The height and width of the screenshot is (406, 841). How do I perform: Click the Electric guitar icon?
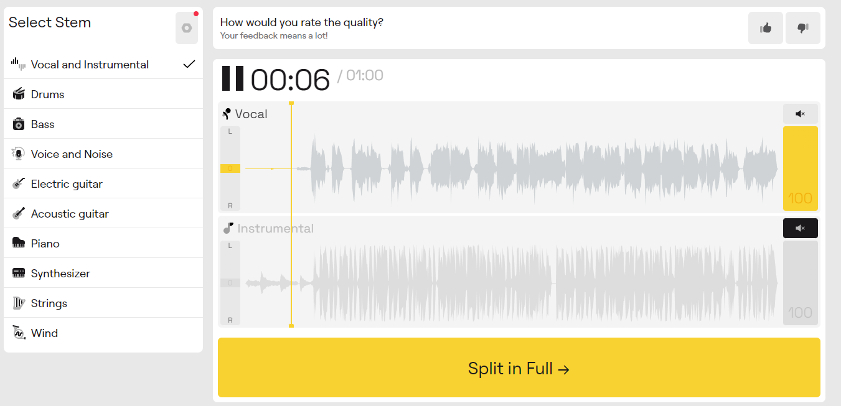(19, 183)
